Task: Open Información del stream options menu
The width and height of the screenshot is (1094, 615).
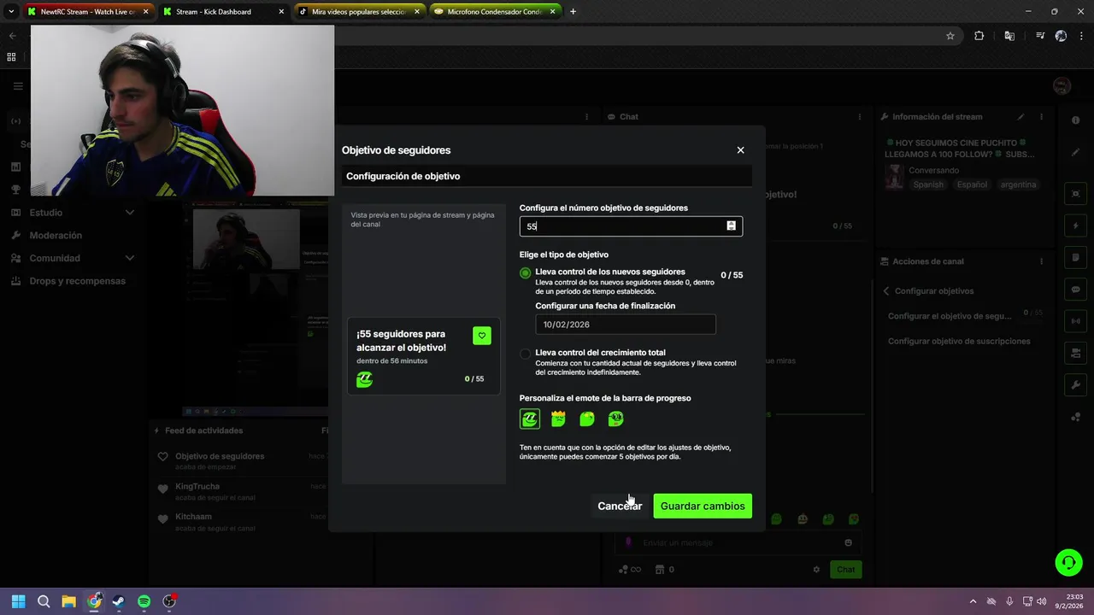Action: (x=1041, y=117)
